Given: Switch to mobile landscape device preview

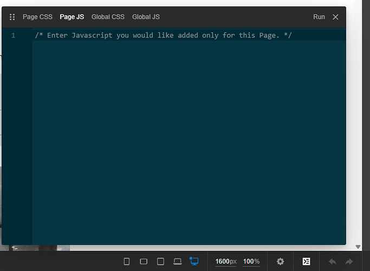Looking at the screenshot, I should click(x=144, y=261).
